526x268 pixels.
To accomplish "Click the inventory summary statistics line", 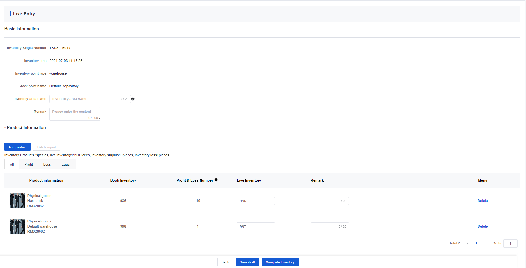I will point(87,155).
